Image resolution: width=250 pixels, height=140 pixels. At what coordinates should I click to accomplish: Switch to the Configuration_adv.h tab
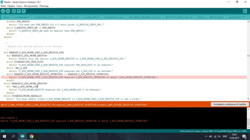114,17
